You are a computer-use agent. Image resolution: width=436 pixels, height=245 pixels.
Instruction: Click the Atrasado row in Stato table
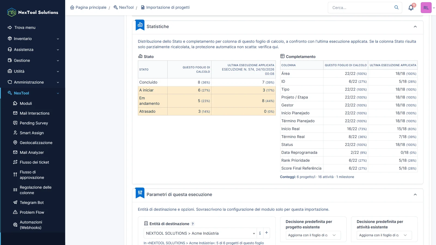coord(207,111)
